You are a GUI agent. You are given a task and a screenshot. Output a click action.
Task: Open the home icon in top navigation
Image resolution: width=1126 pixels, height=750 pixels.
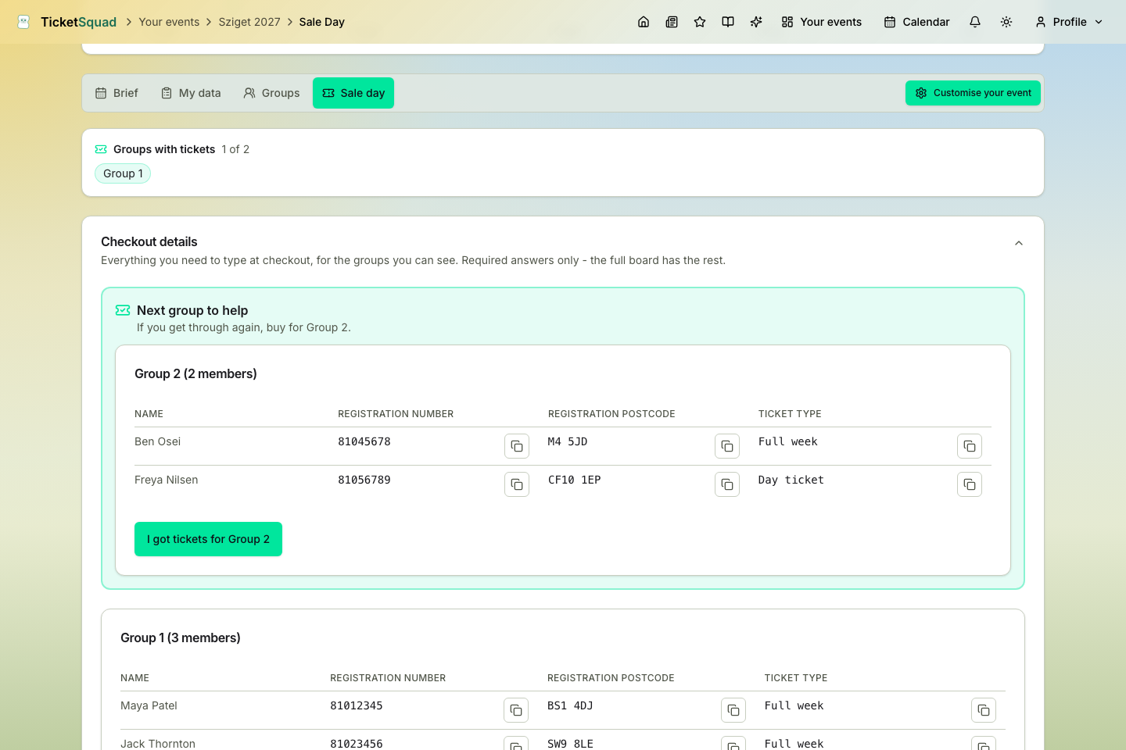point(644,22)
